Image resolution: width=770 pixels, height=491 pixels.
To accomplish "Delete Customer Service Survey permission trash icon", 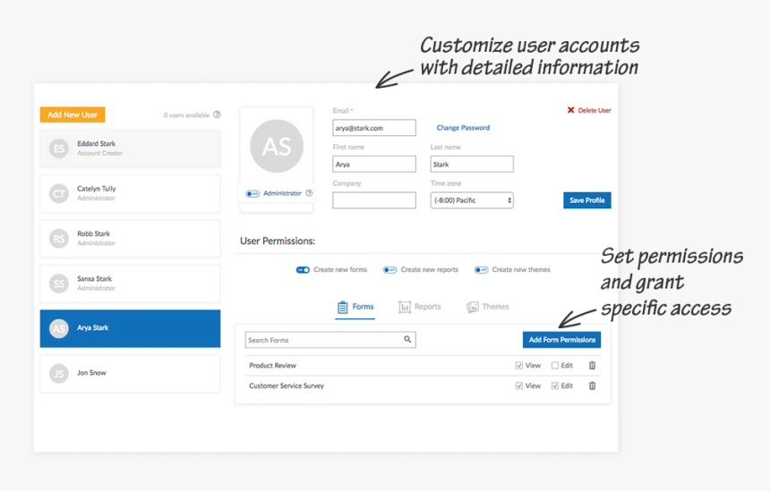I will pos(592,386).
